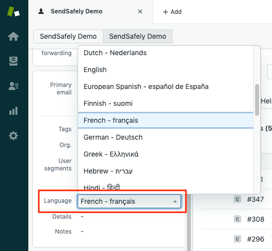Image resolution: width=272 pixels, height=251 pixels.
Task: Click the Notes label
Action: 63,232
